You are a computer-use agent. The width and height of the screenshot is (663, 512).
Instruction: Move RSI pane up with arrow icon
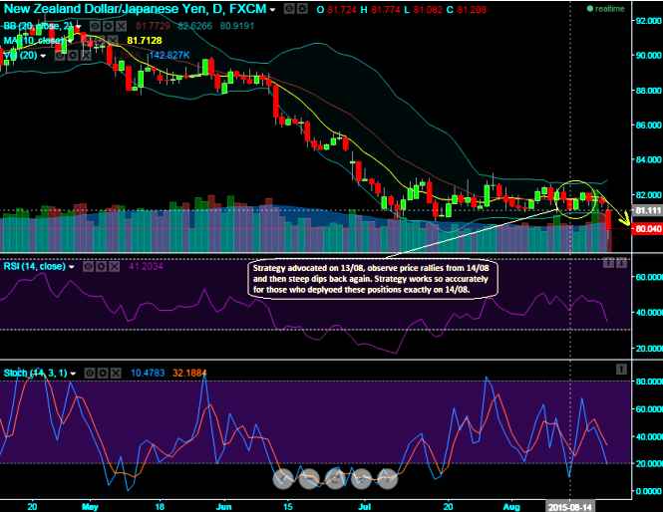tap(608, 263)
